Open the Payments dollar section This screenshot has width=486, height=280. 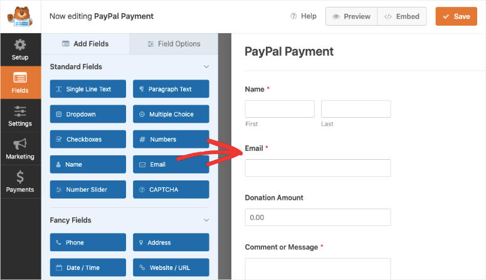[20, 182]
